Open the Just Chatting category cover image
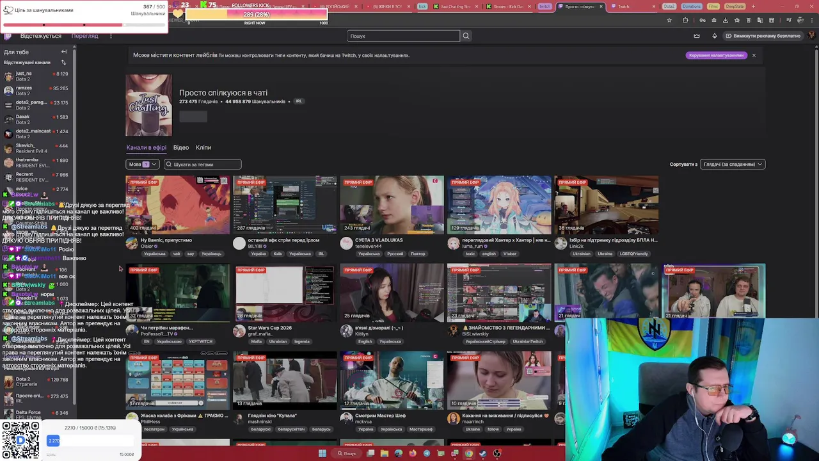The height and width of the screenshot is (461, 819). (148, 105)
